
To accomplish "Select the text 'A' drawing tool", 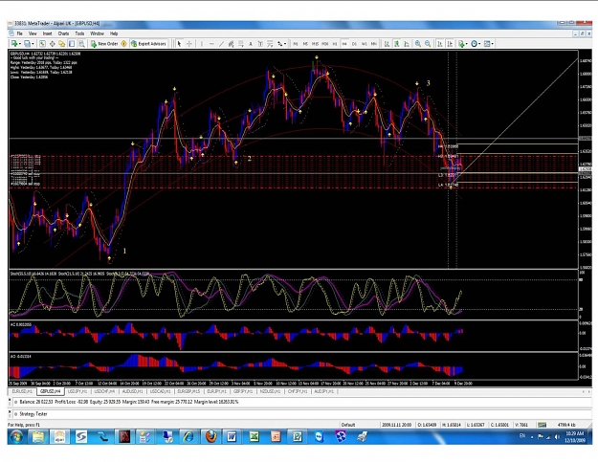I will (251, 44).
